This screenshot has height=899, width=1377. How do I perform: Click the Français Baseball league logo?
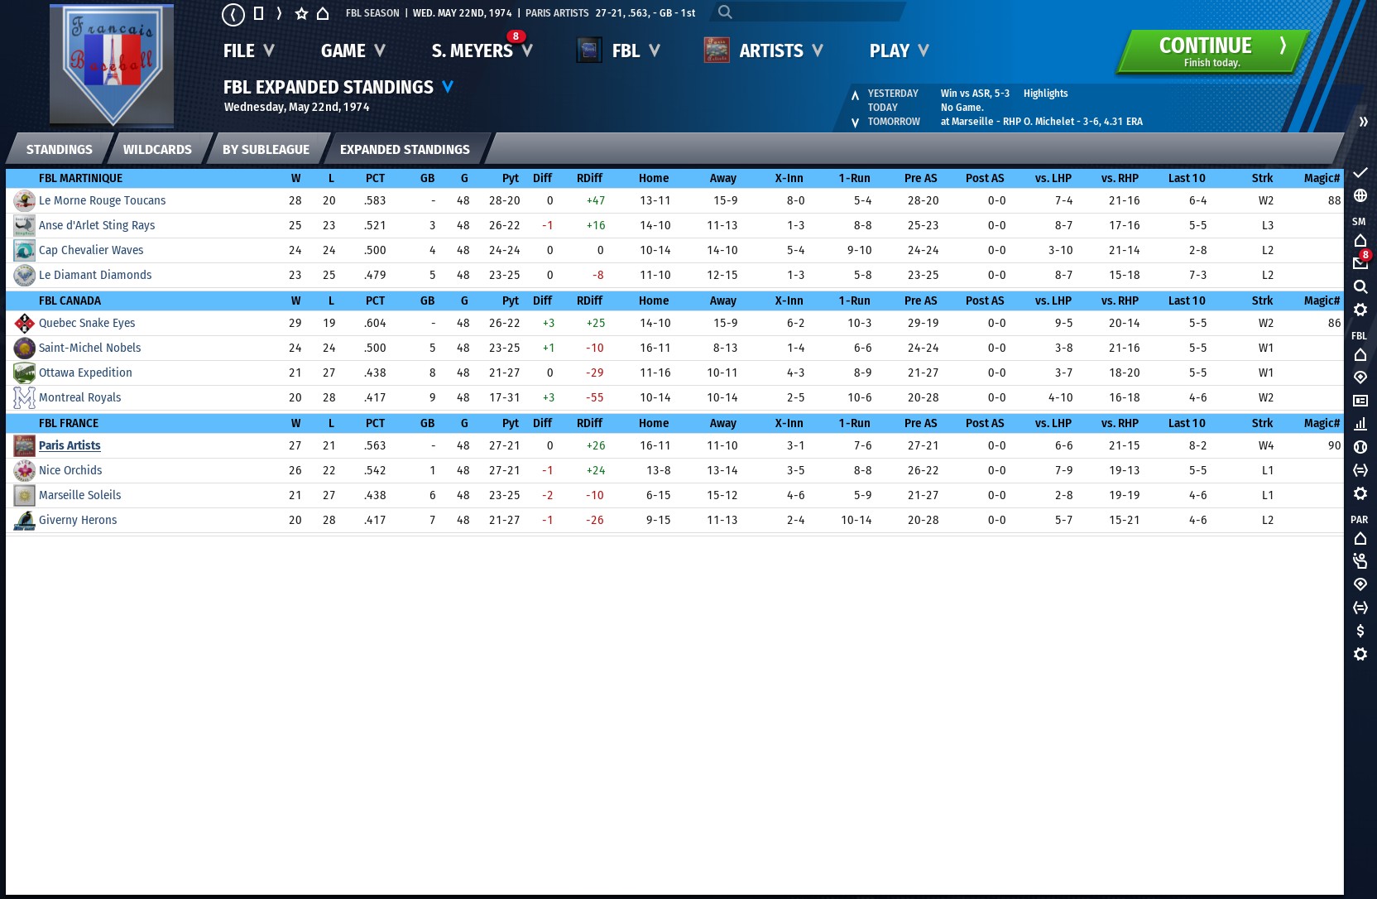(x=112, y=65)
